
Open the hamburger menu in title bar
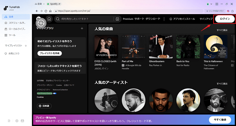pyautogui.click(x=217, y=4)
